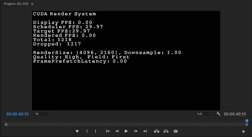Open the Full playback resolution dropdown
Image resolution: width=252 pixels, height=137 pixels.
(204, 114)
